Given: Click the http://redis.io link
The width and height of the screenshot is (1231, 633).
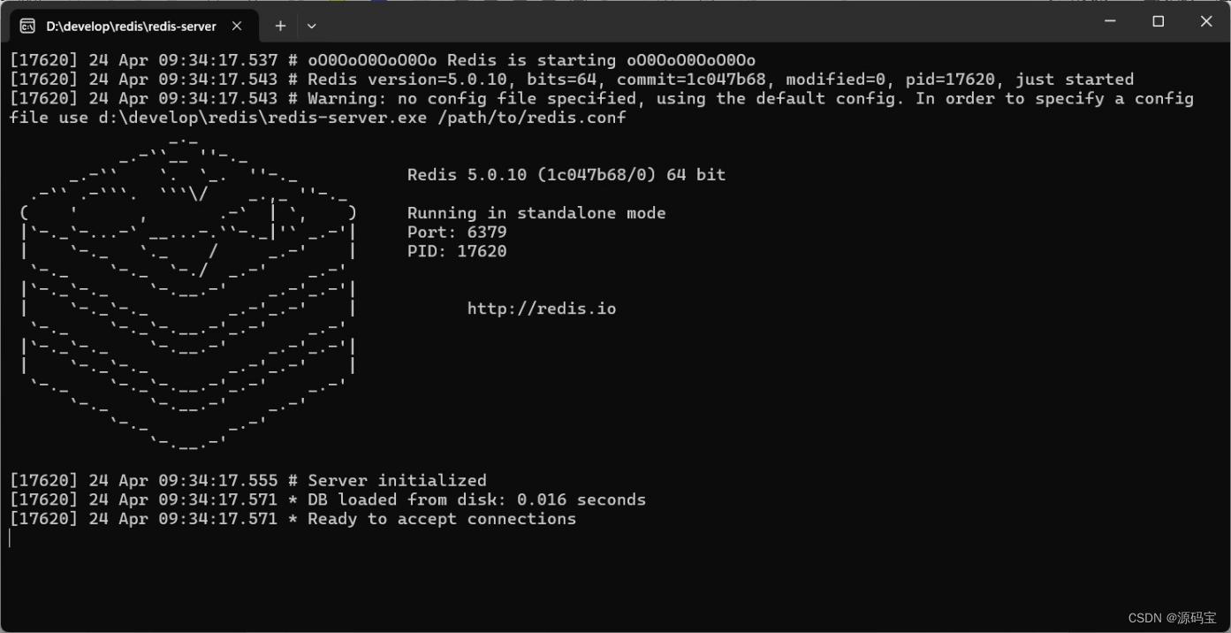Looking at the screenshot, I should click(x=541, y=308).
